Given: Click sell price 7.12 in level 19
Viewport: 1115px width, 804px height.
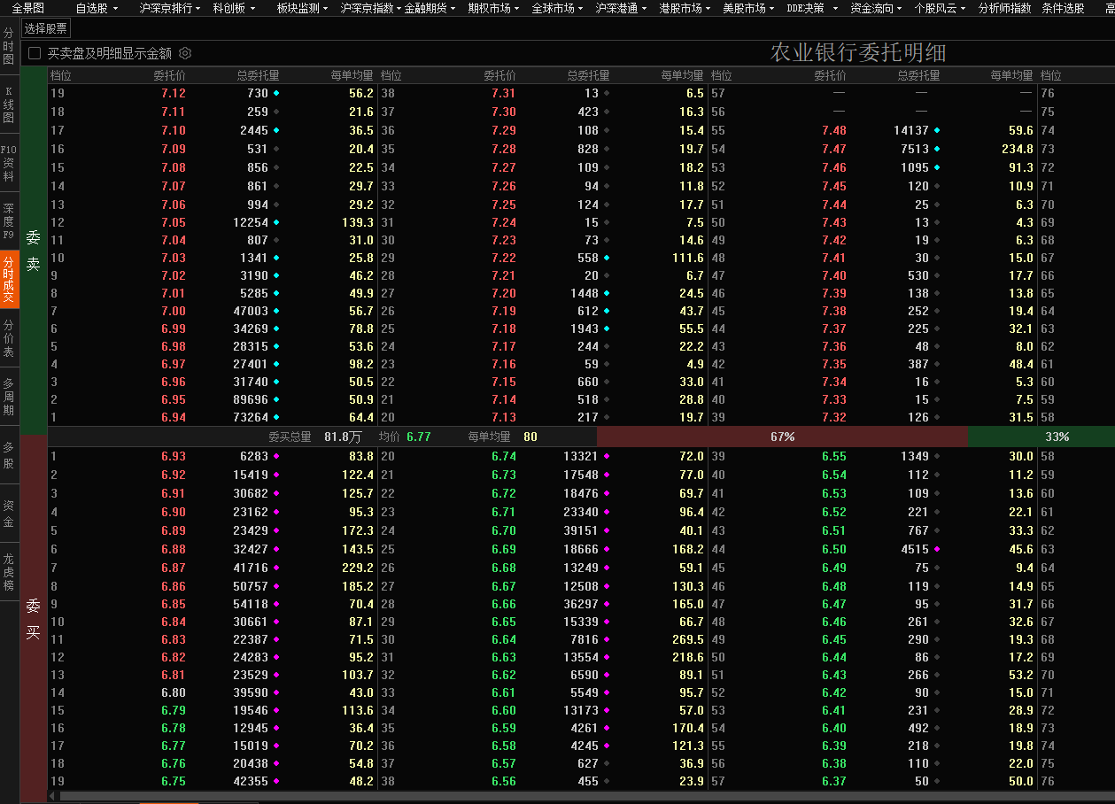Looking at the screenshot, I should 174,93.
